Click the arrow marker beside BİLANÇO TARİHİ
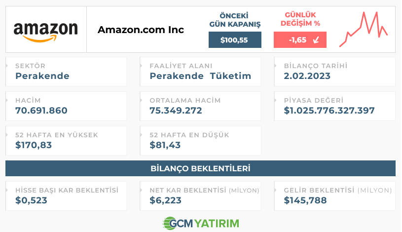 tap(275, 66)
